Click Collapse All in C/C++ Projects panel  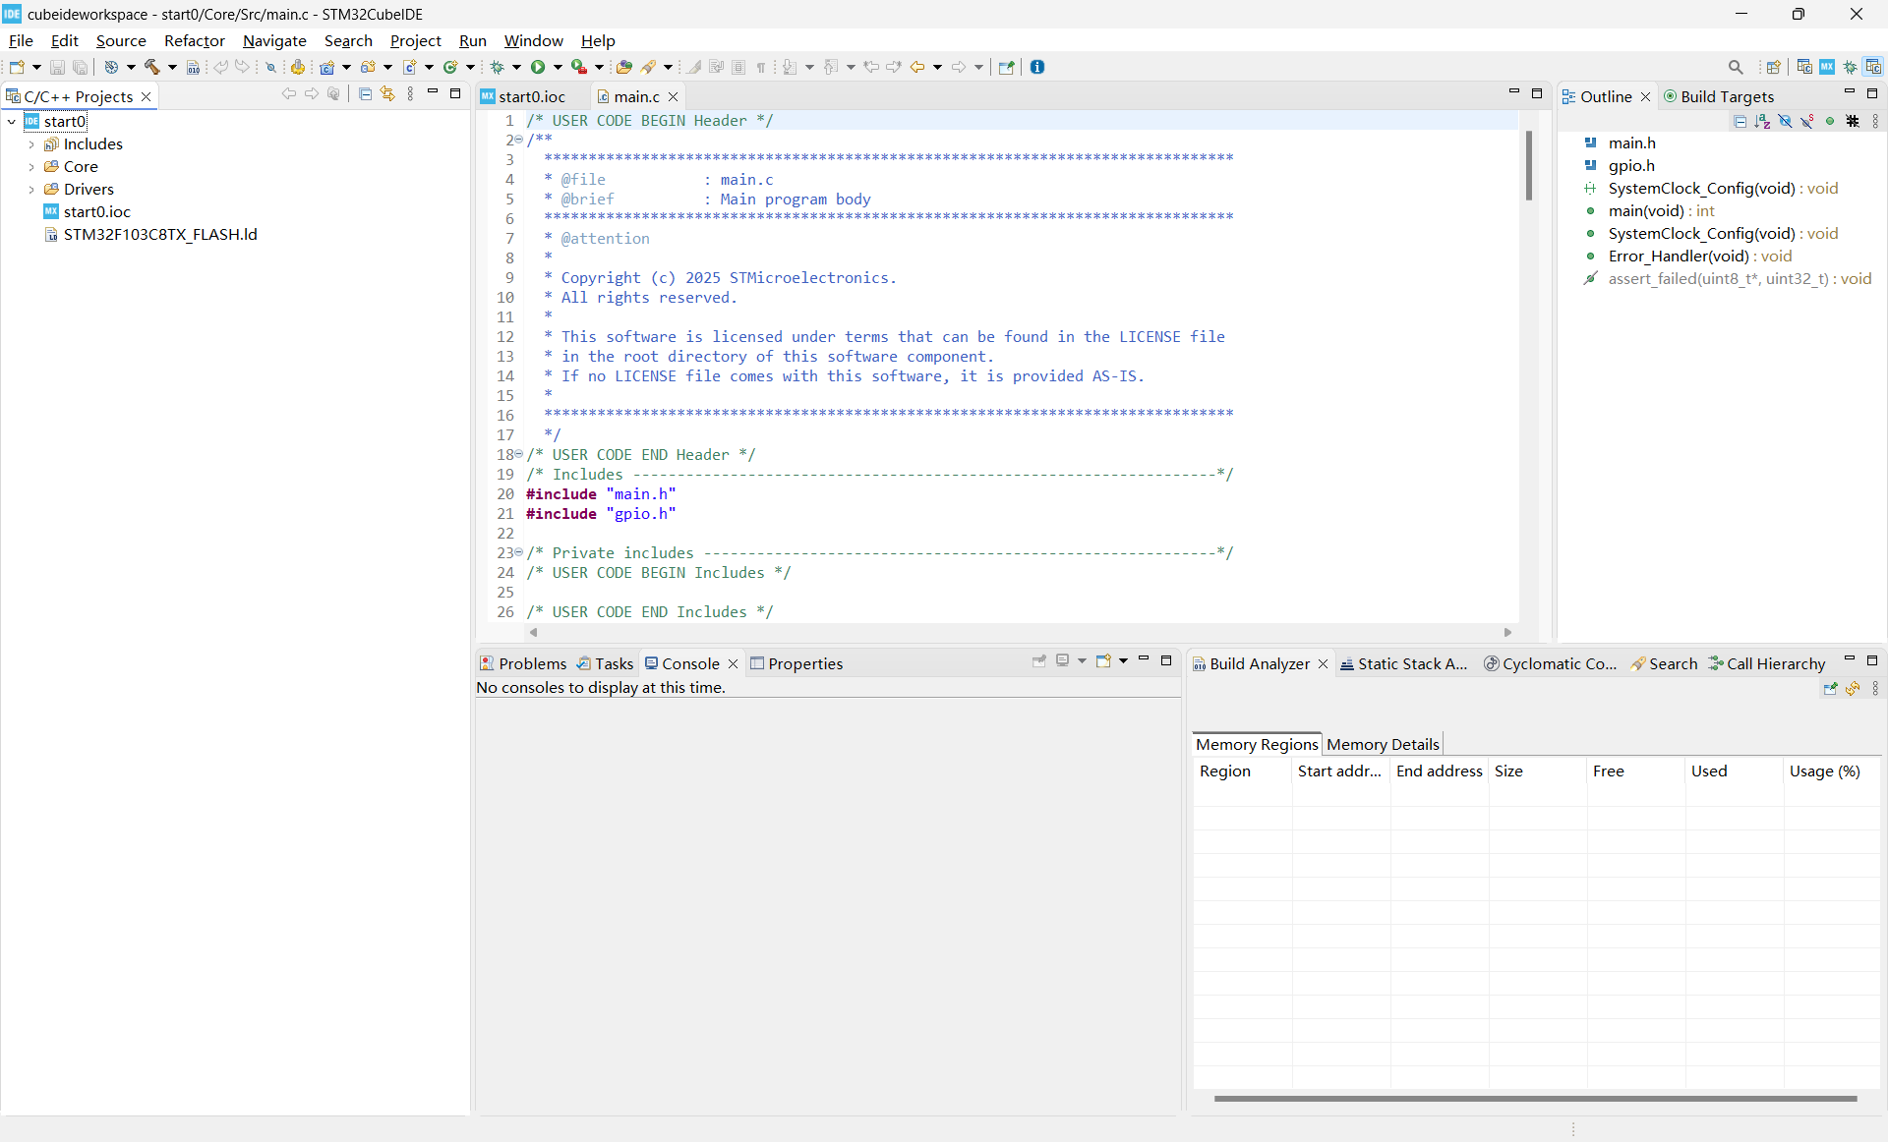point(366,94)
